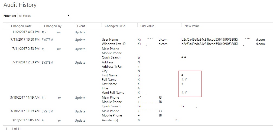This screenshot has width=273, height=133.
Task: Open SYSTEM user on the 3/18/2017 11:19 AM row
Action: 47,111
